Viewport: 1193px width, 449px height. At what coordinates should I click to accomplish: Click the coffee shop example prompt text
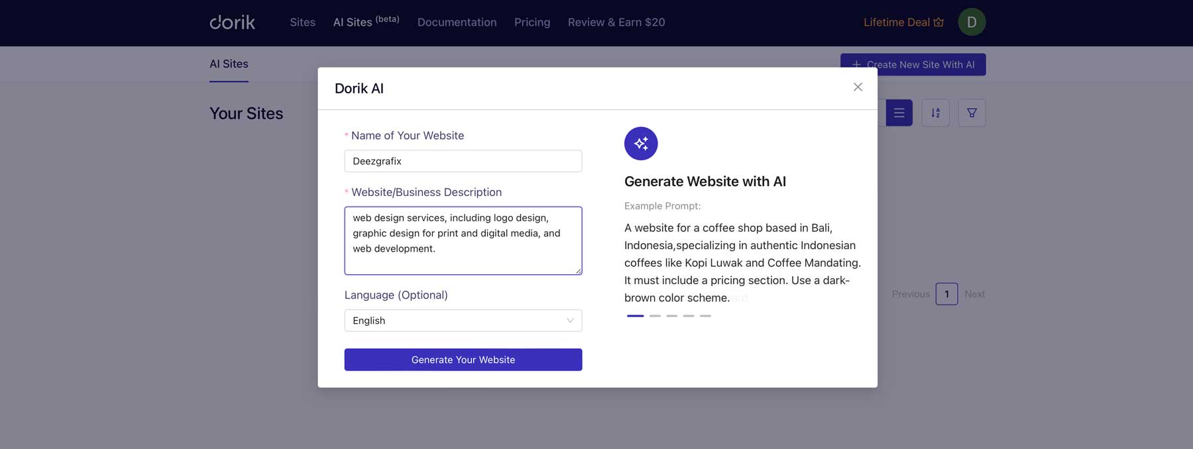[x=742, y=263]
